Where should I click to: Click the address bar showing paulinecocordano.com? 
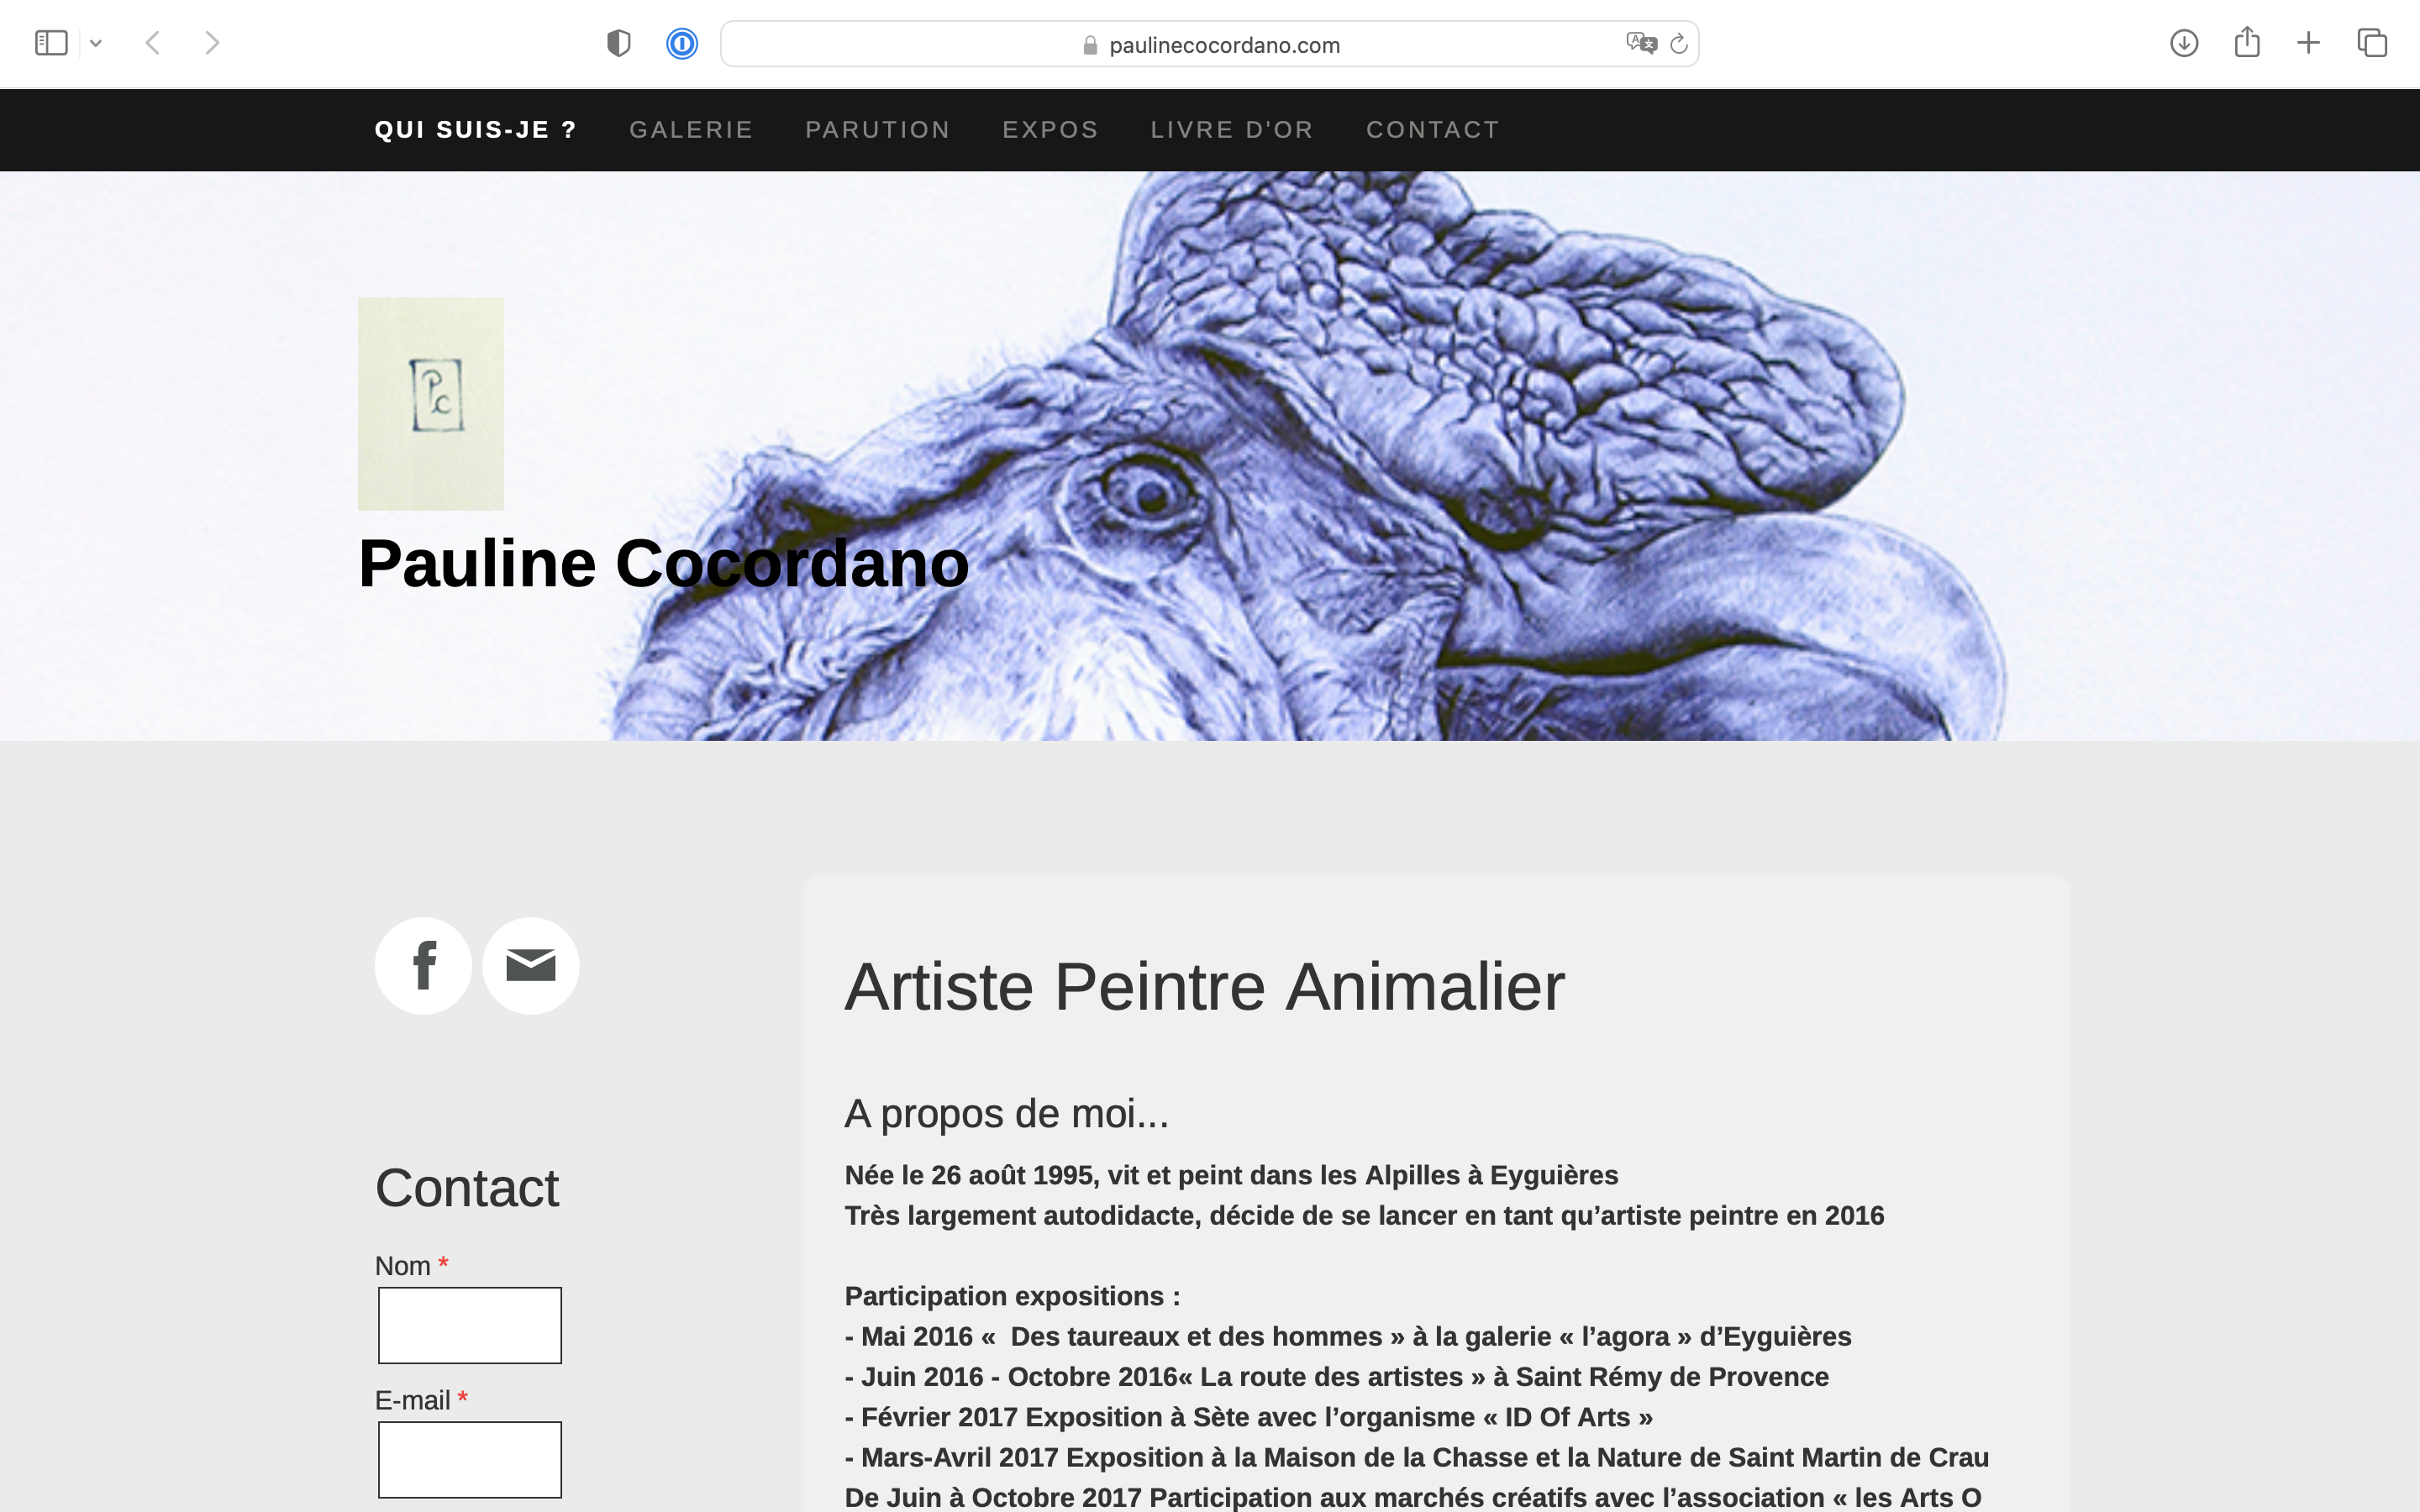[1209, 44]
